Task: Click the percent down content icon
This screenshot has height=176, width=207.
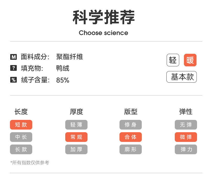Action: tap(13, 80)
